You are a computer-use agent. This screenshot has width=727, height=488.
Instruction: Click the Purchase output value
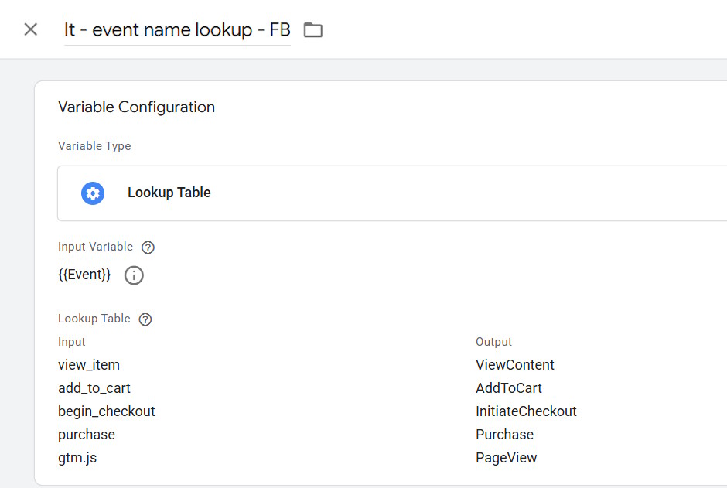[x=504, y=435]
